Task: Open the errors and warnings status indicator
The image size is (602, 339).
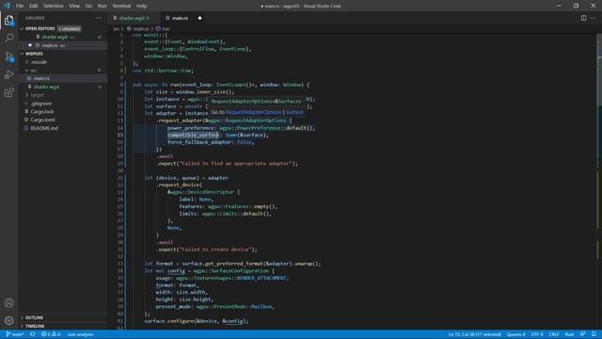Action: 51,334
